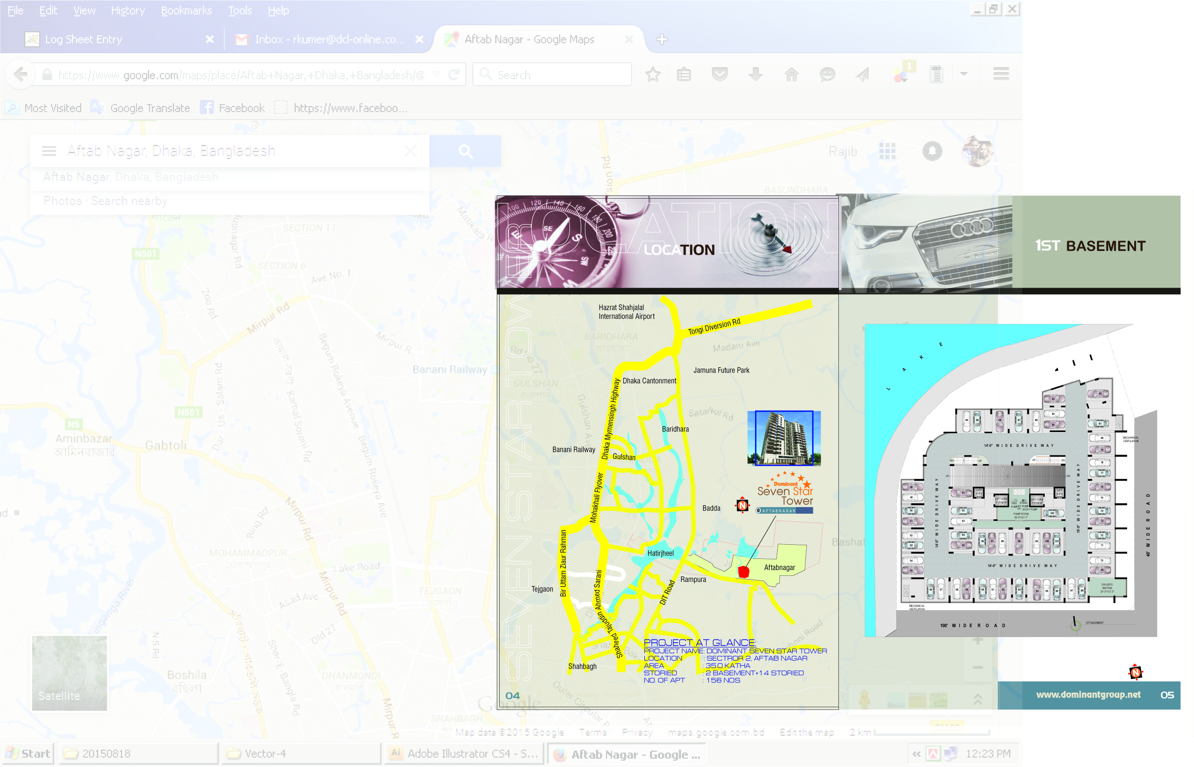Open the Hello chat smiley icon
The image size is (1194, 767).
coord(827,75)
